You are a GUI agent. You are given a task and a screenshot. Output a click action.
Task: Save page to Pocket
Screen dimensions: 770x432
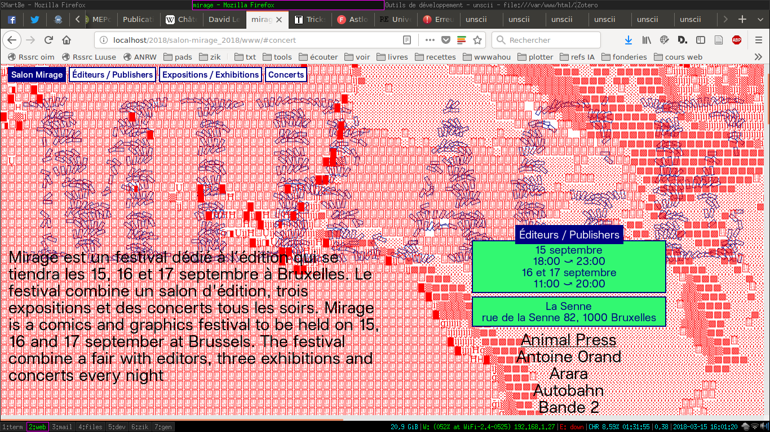[x=446, y=40]
